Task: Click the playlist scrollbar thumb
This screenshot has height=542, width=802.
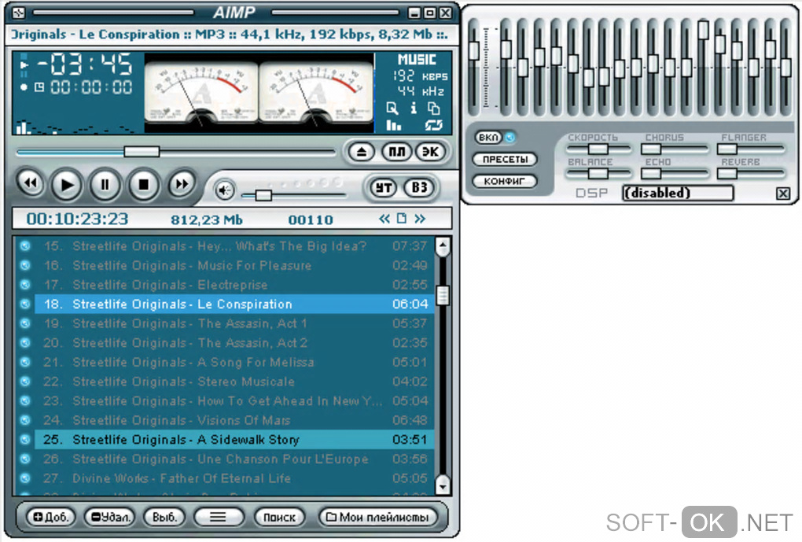Action: (443, 295)
